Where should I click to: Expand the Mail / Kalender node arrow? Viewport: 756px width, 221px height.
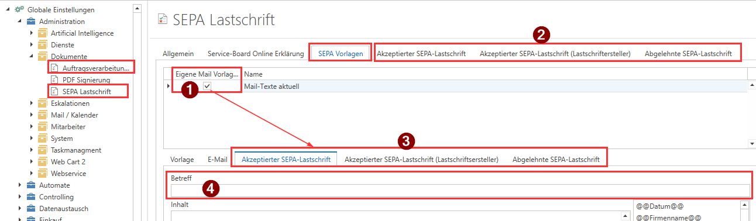pos(32,115)
